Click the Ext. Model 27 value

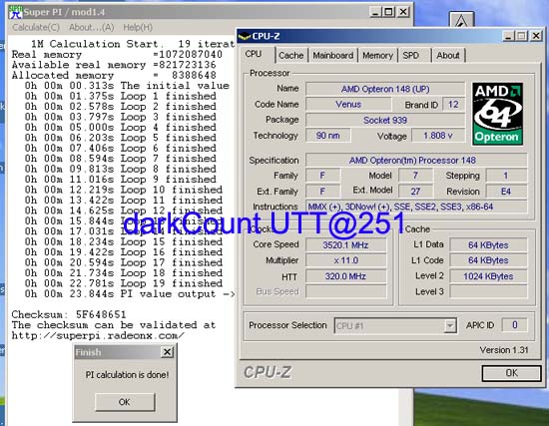415,192
